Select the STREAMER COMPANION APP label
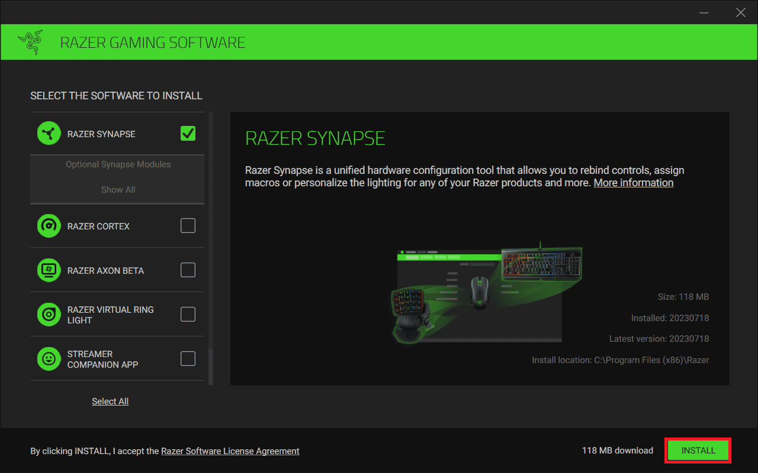Viewport: 758px width, 473px height. tap(103, 359)
